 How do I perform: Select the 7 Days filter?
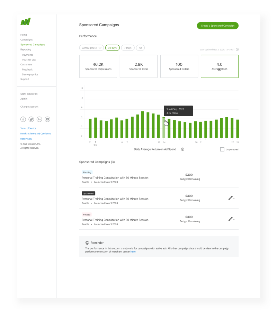click(128, 48)
